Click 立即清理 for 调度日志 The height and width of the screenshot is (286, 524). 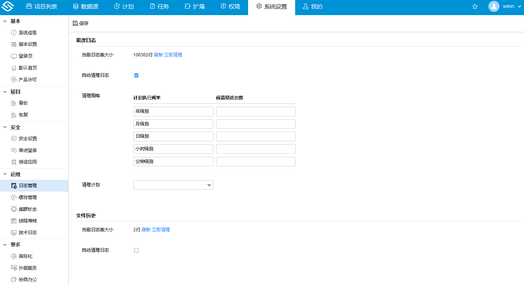point(172,54)
